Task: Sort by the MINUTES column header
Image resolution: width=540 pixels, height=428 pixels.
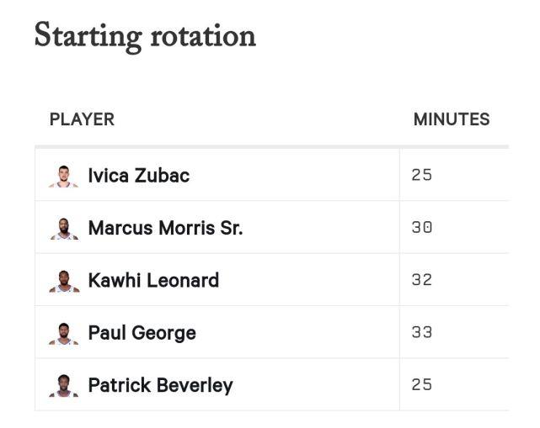Action: (x=452, y=119)
